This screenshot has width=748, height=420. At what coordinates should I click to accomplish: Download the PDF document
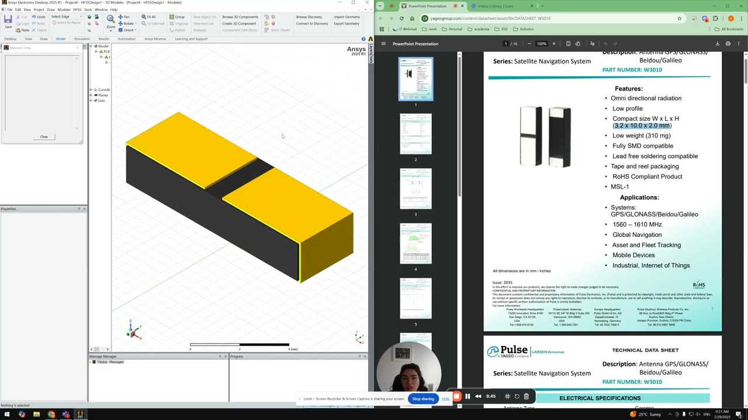pos(718,44)
